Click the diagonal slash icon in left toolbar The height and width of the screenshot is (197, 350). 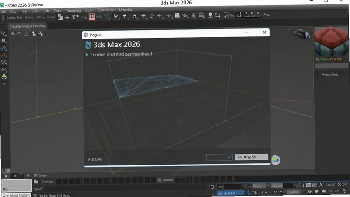tap(4, 62)
